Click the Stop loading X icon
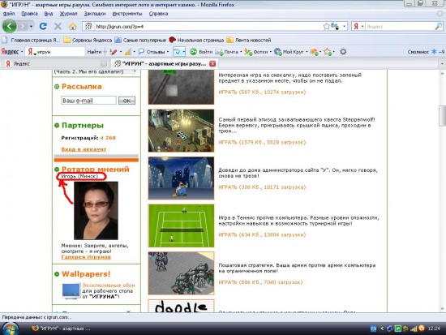Image resolution: width=446 pixels, height=335 pixels. point(58,27)
